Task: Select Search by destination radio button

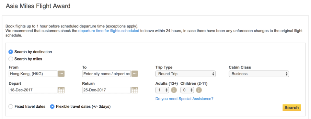Action: (11, 52)
